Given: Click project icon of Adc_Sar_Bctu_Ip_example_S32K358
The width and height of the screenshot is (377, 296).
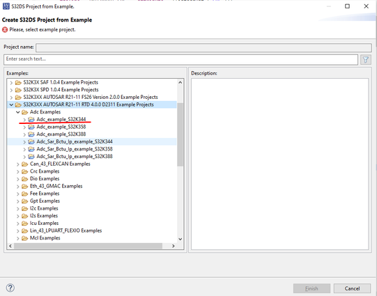Looking at the screenshot, I should pyautogui.click(x=31, y=149).
